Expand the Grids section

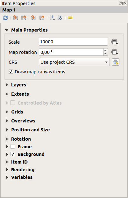(7, 112)
